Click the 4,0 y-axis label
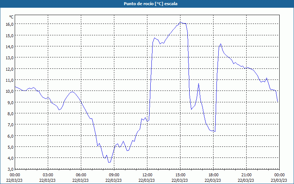The width and height of the screenshot is (294, 184). (11, 158)
